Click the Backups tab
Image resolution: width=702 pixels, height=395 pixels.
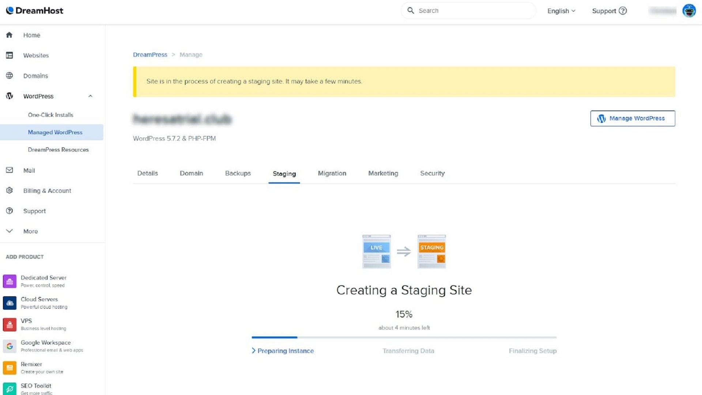[238, 173]
